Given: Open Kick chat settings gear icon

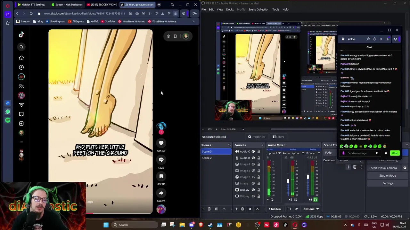Looking at the screenshot, I should (x=386, y=153).
